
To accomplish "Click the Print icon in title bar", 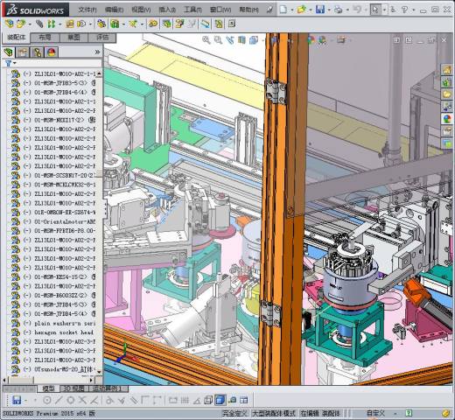I will tap(339, 10).
